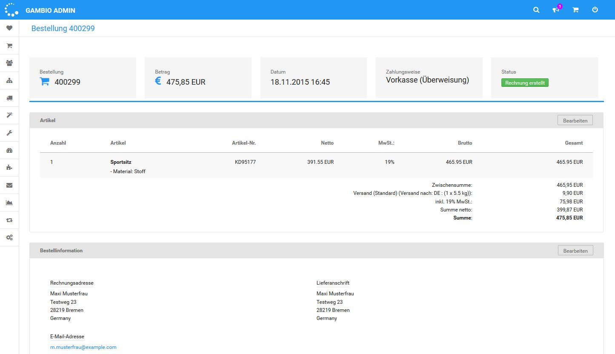
Task: Open favorites heart icon in sidebar
Action: 9,28
